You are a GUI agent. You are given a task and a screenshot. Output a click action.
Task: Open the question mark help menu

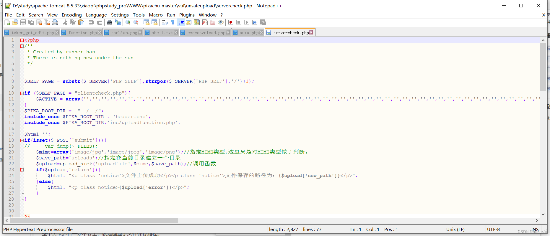pyautogui.click(x=222, y=15)
